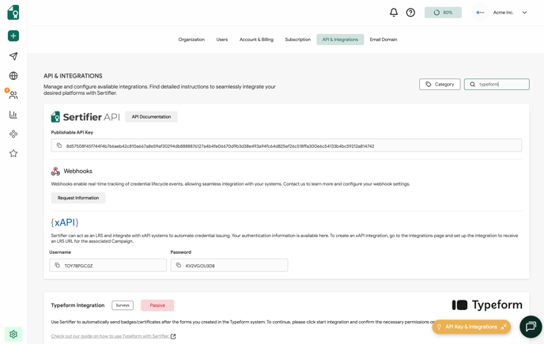Open the settings gear icon
544x344 pixels.
(13, 335)
